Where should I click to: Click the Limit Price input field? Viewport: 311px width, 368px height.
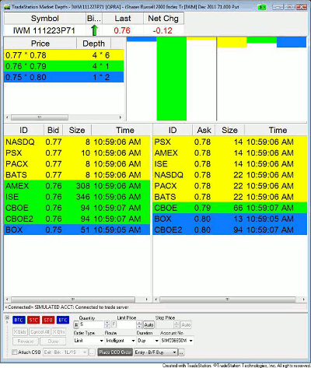127,324
